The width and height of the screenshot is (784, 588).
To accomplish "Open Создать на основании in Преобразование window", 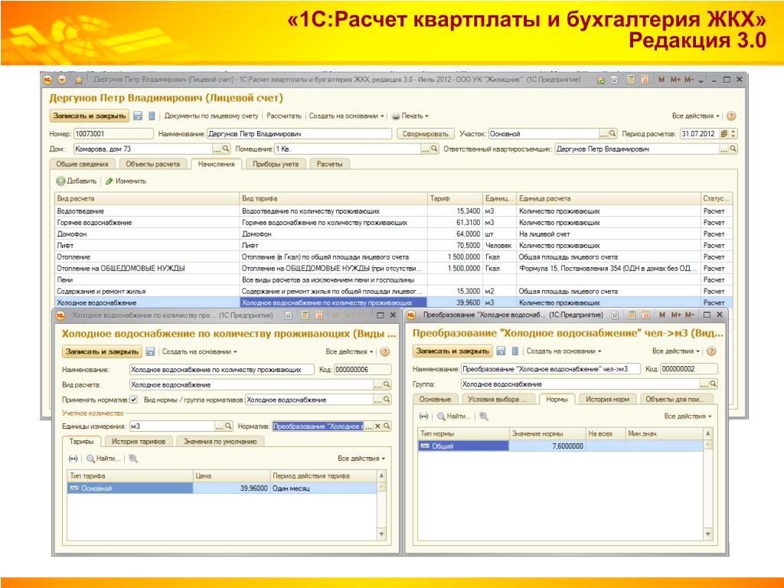I will [x=563, y=351].
